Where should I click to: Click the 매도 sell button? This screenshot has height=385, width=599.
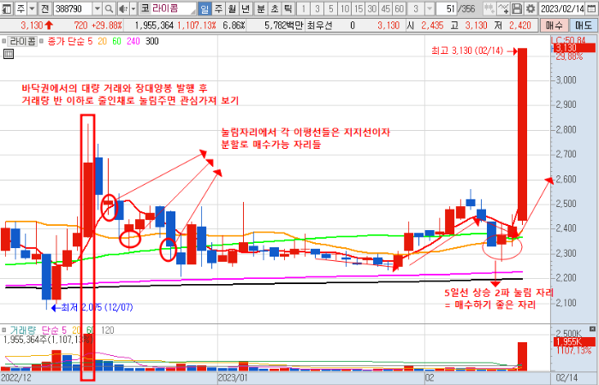[584, 26]
